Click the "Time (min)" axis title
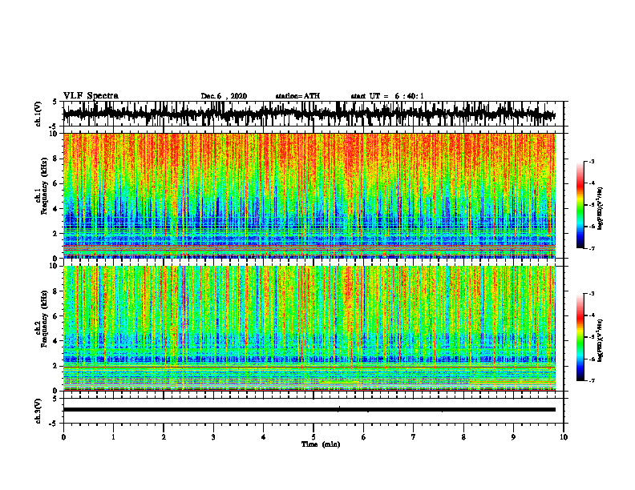Viewport: 635px width, 490px height. pos(321,444)
